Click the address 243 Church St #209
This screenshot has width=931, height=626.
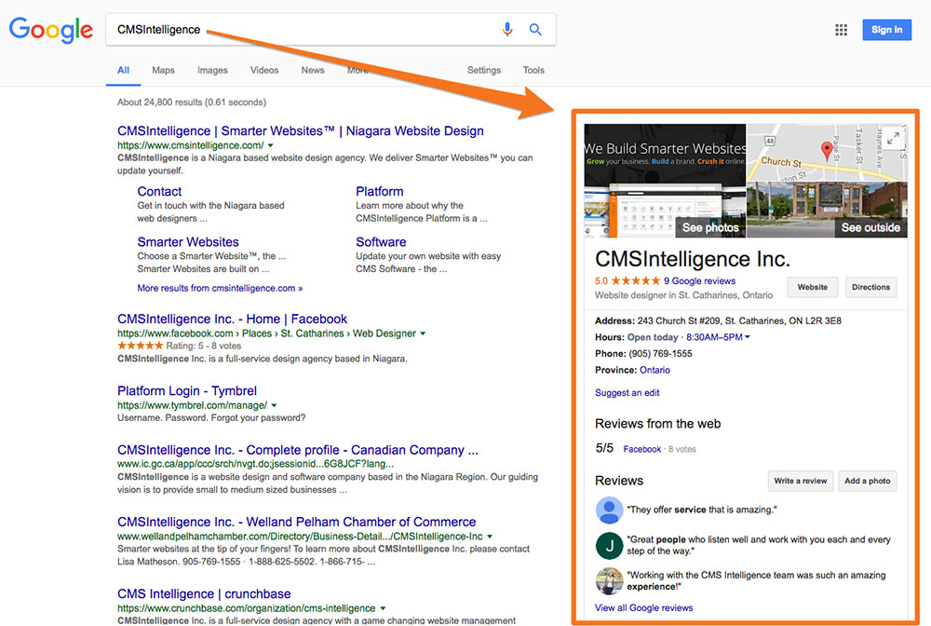click(739, 320)
